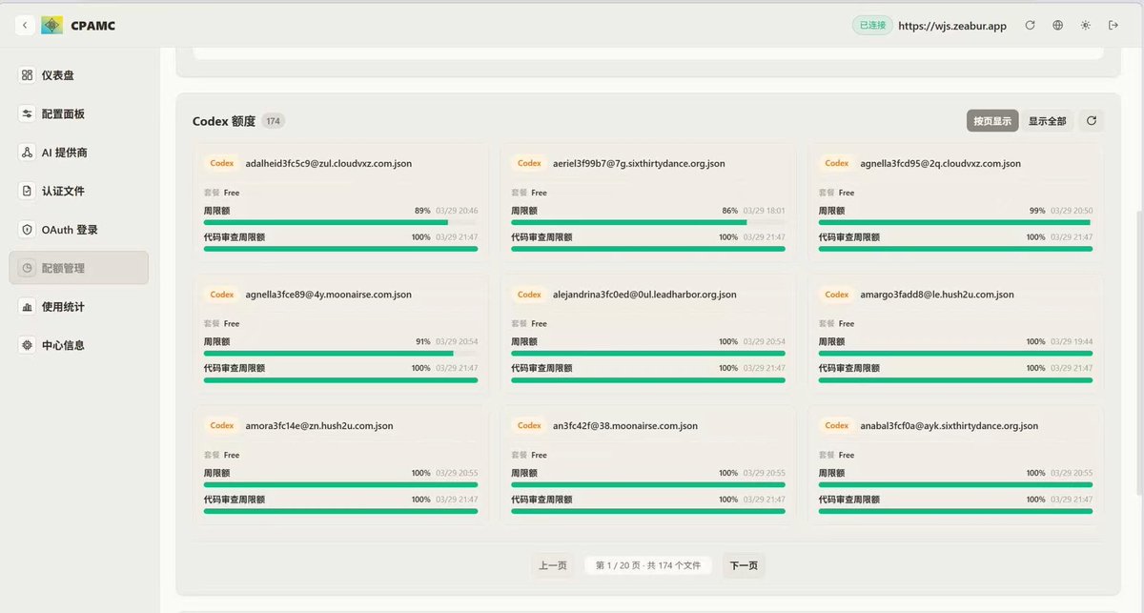Click the 配置面板 sliders icon
1144x613 pixels.
pos(27,113)
